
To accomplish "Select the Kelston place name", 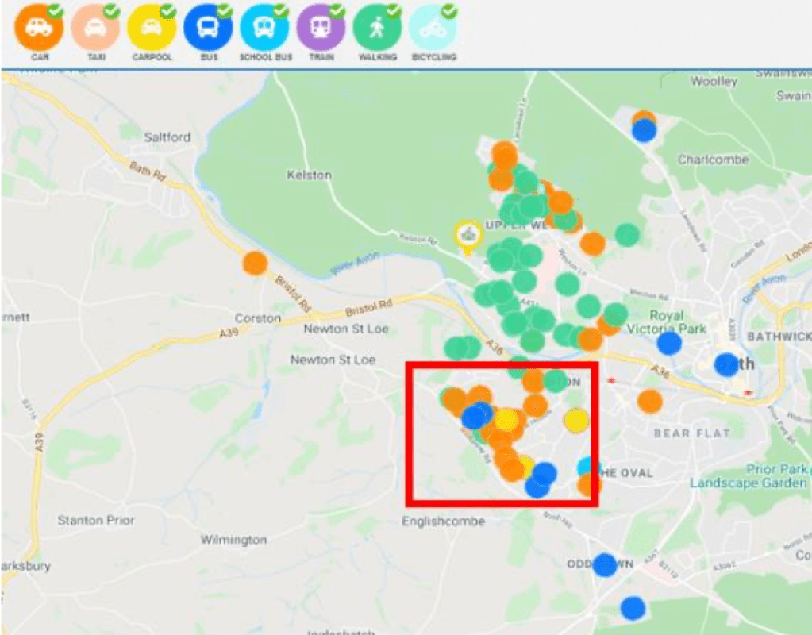I will pos(309,175).
